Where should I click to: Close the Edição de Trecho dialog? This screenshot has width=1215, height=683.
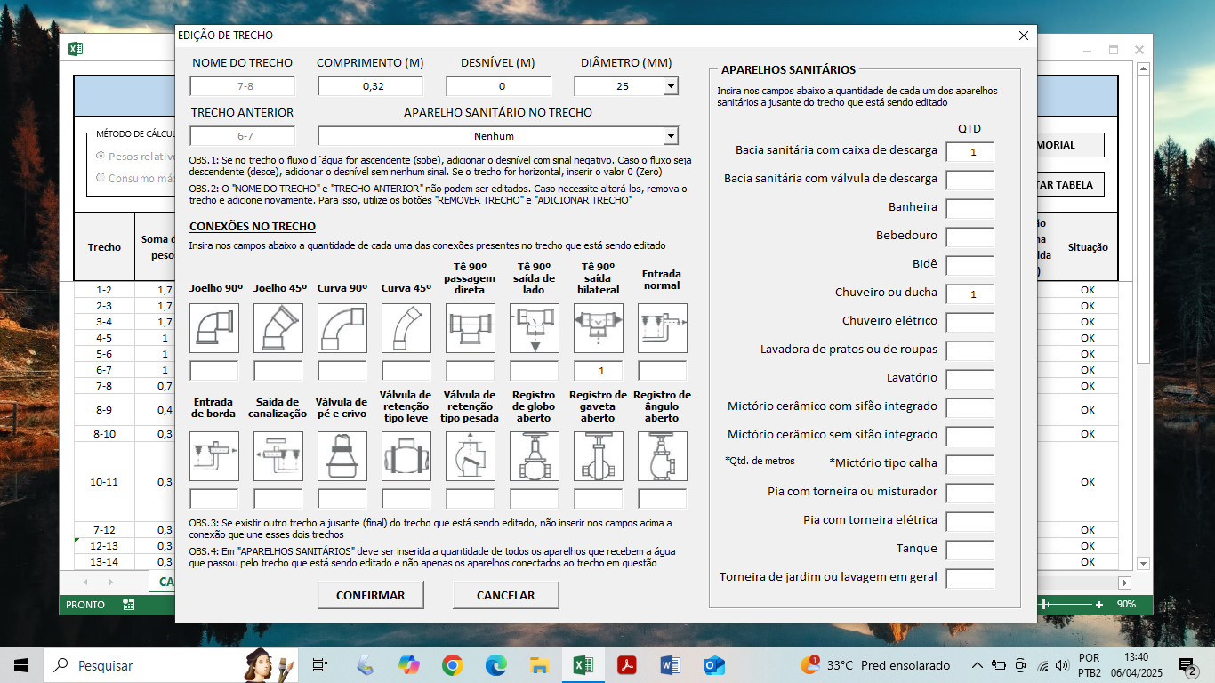point(1023,36)
